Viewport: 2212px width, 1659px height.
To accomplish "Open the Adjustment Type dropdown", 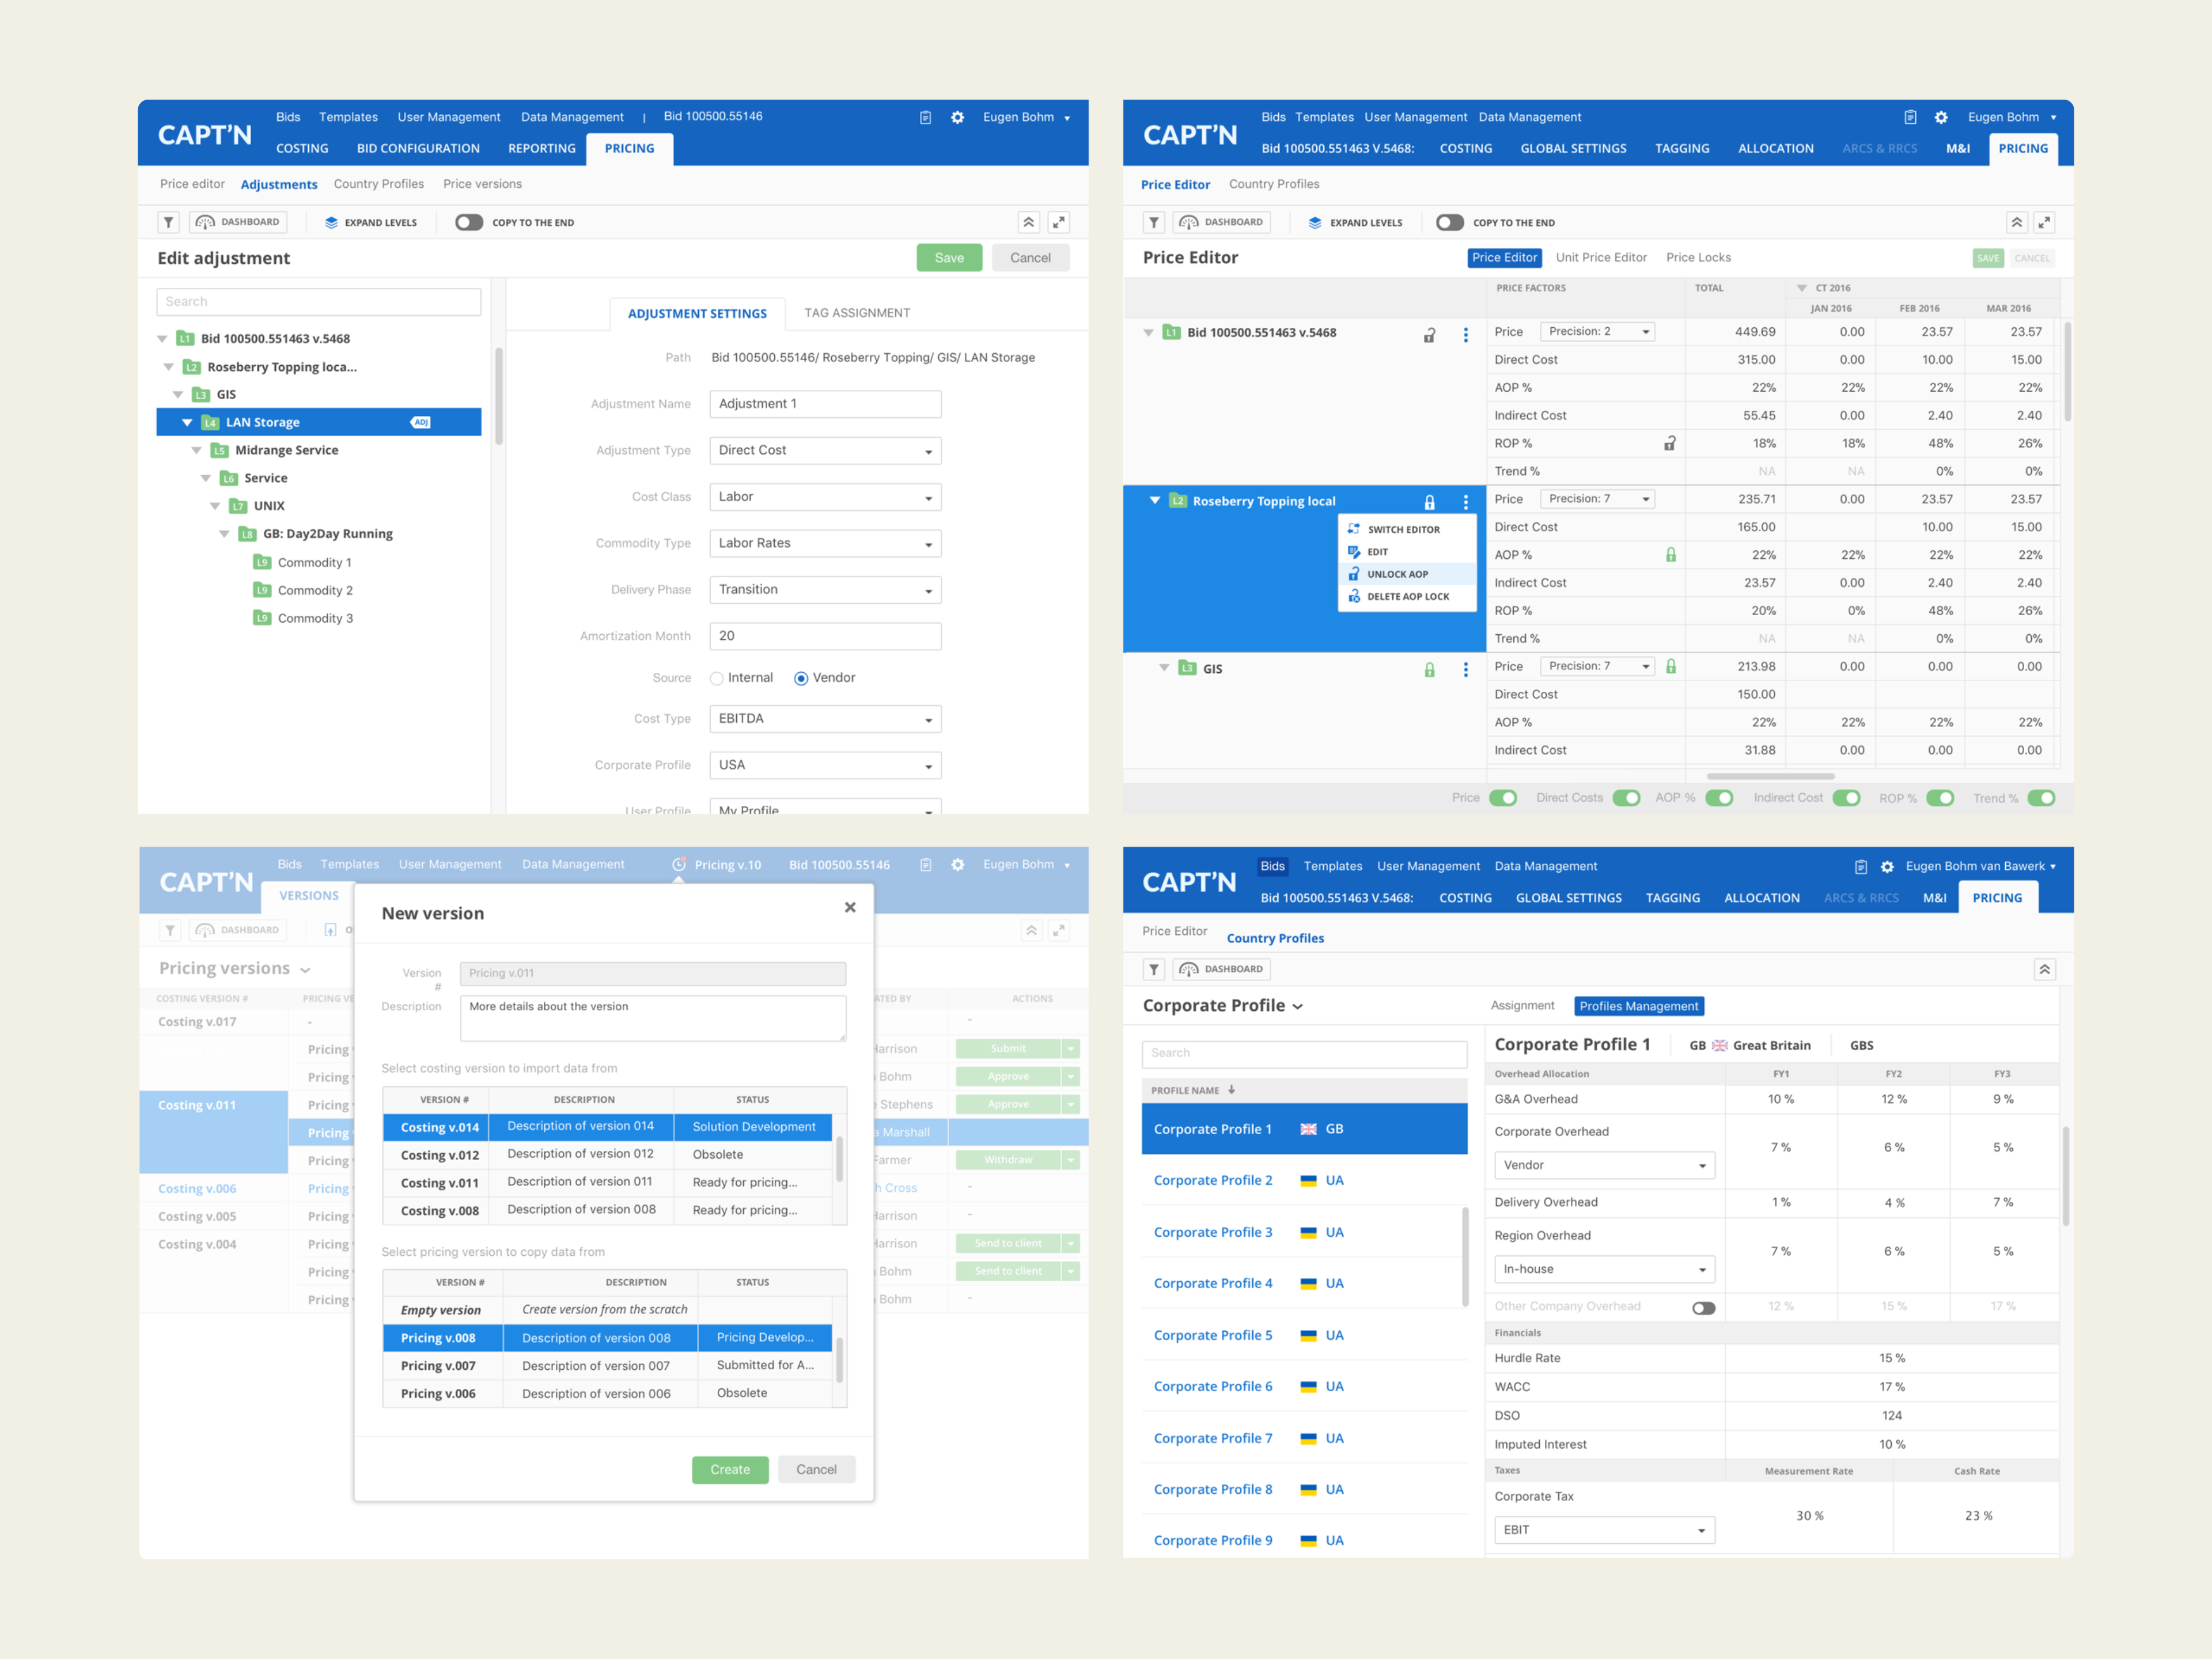I will click(x=825, y=451).
